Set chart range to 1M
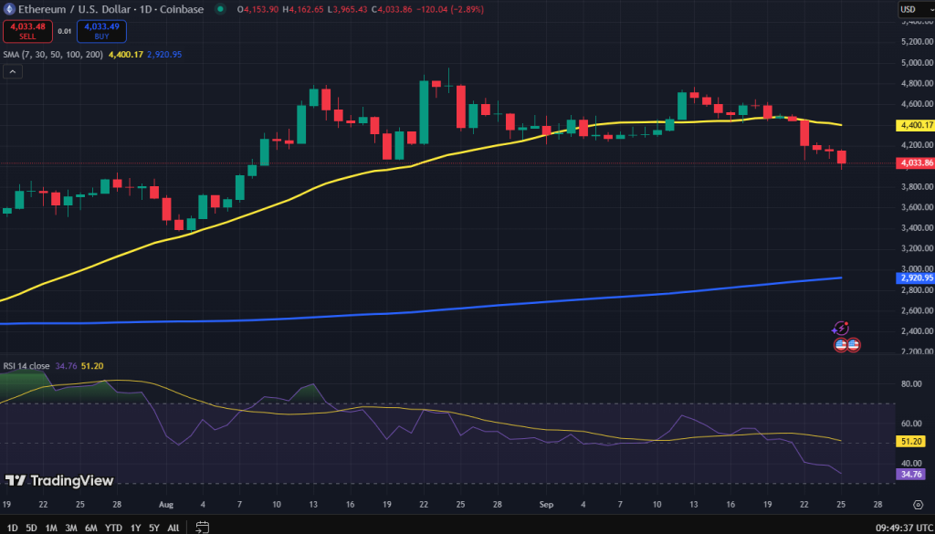This screenshot has width=935, height=534. pos(51,528)
